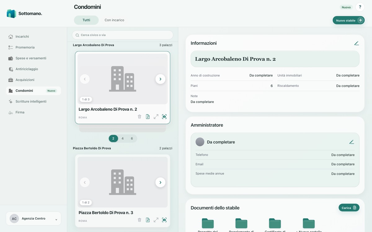This screenshot has width=372, height=232.
Task: Add document to Largo Arcobaleno n. 2 card
Action: (x=148, y=117)
